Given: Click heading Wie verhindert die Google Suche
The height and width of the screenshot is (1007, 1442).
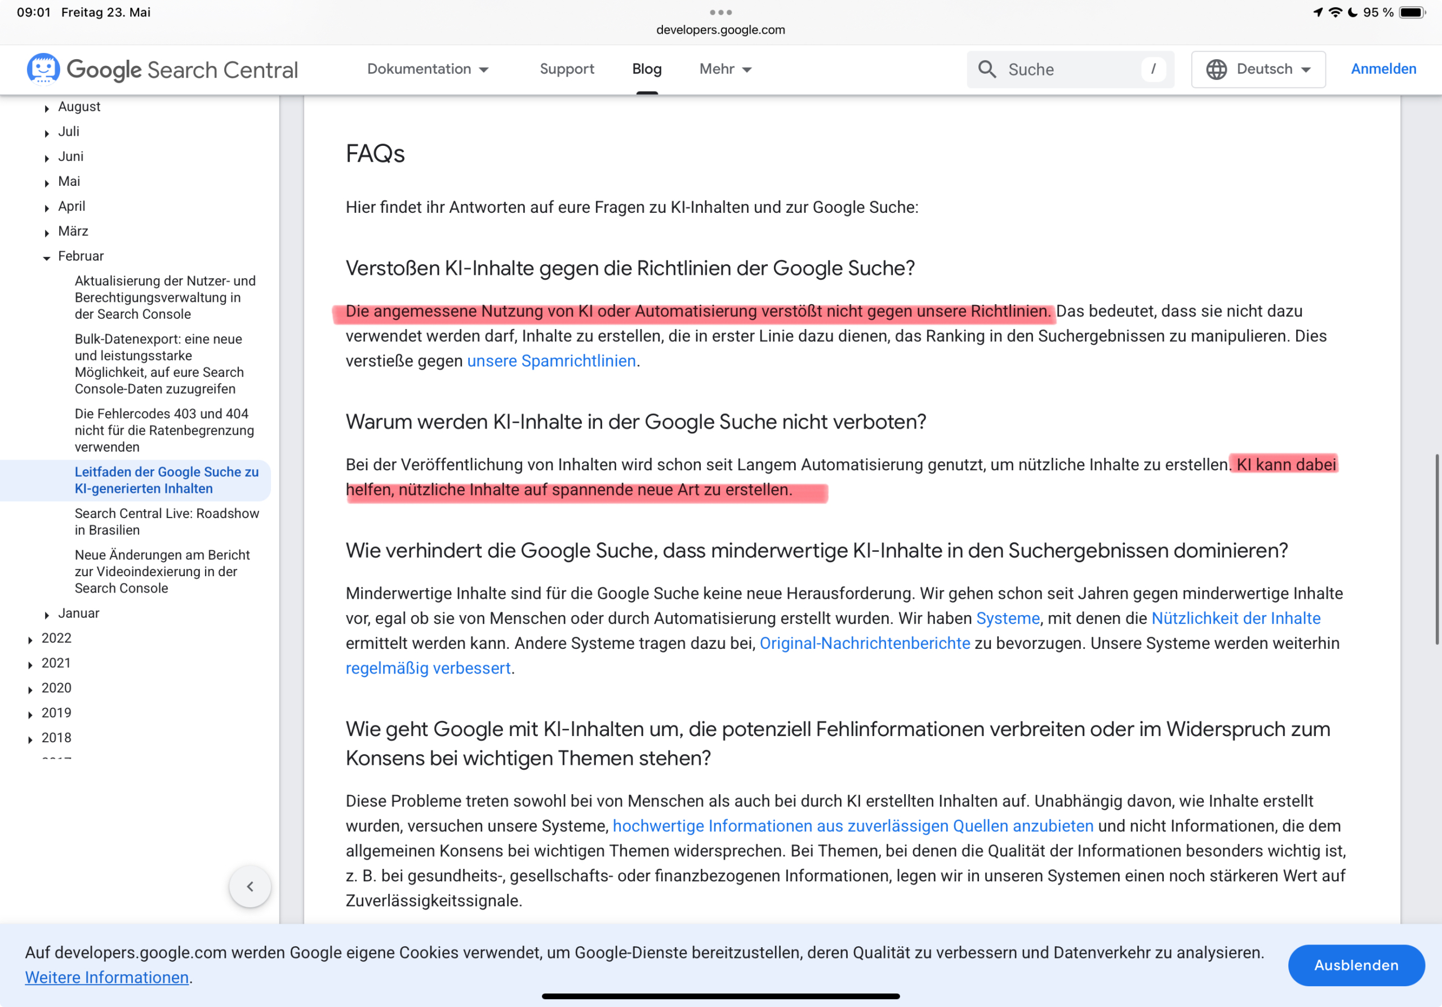Looking at the screenshot, I should [816, 550].
